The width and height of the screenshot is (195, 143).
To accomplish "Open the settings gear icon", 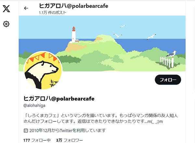I will 6,24.
